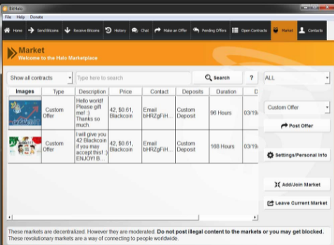Open the Chat panel
The height and width of the screenshot is (245, 334).
[x=140, y=30]
